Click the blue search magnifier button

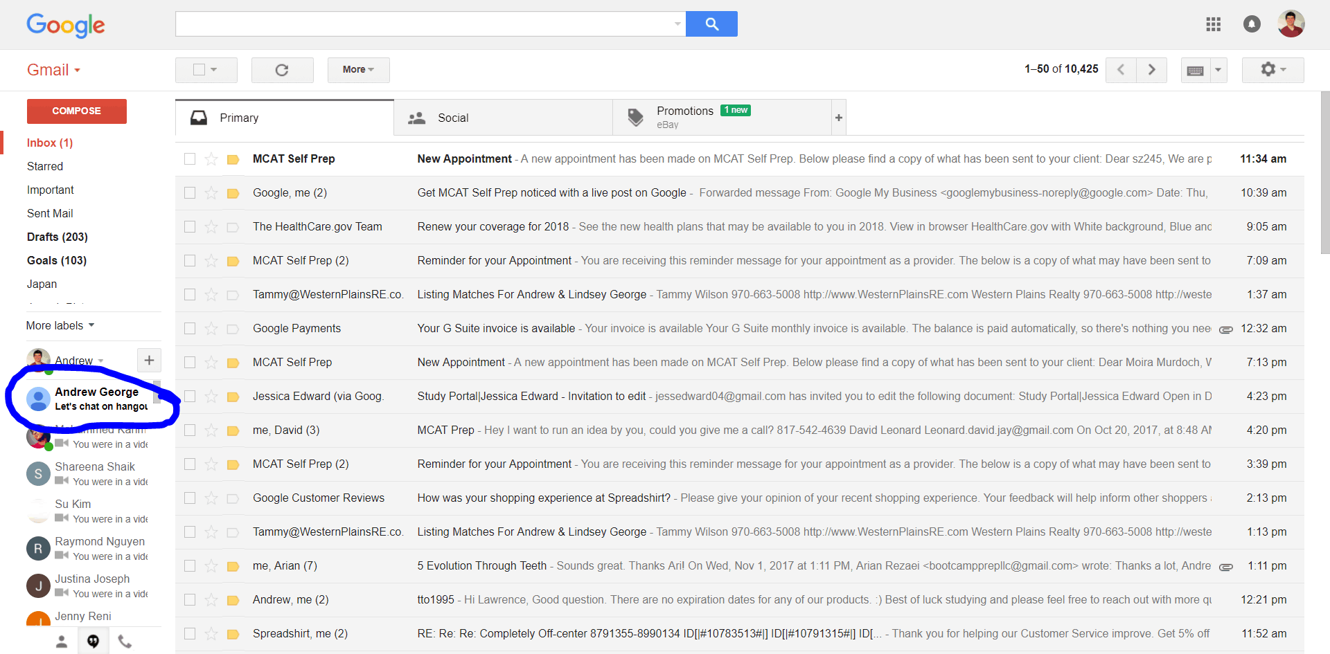pyautogui.click(x=711, y=24)
